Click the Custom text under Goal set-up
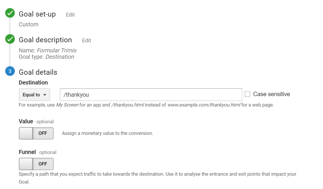 (x=28, y=24)
